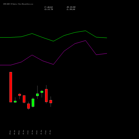The width and height of the screenshot is (139, 139).
Task: Select the red candlestick for 17 Jan
Action: pyautogui.click(x=46, y=95)
